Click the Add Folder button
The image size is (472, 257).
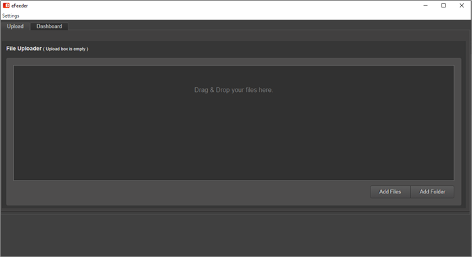pyautogui.click(x=432, y=192)
